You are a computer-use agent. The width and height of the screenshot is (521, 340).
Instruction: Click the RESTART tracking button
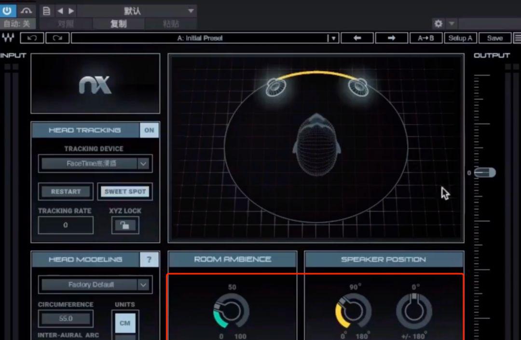pyautogui.click(x=66, y=191)
